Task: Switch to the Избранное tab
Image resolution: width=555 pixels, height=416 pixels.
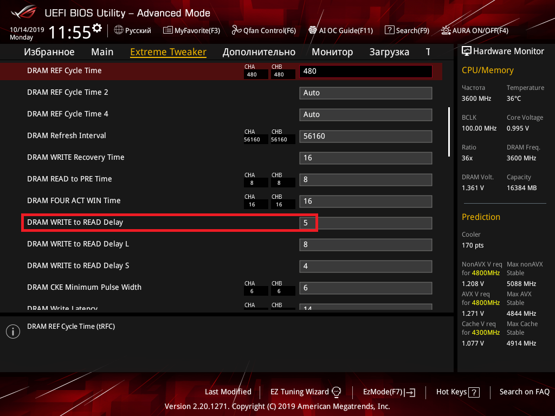Action: (49, 52)
